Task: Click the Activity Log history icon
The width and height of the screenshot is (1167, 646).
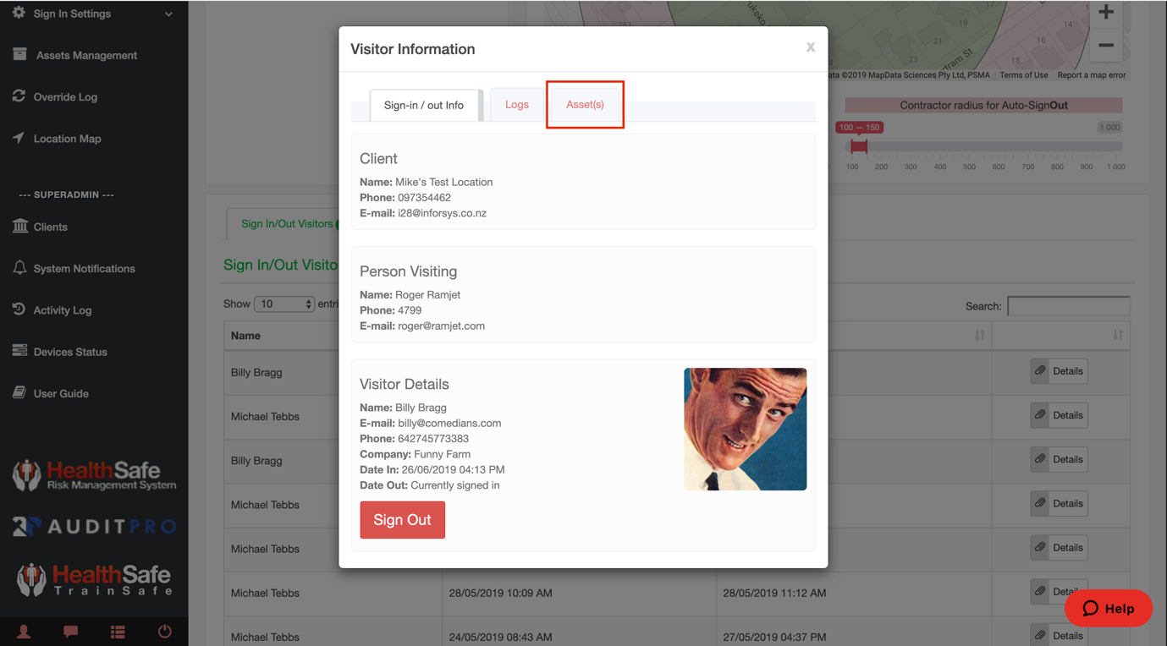Action: click(x=19, y=309)
